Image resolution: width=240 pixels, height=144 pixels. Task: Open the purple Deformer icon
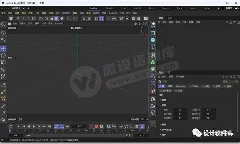coord(153,76)
